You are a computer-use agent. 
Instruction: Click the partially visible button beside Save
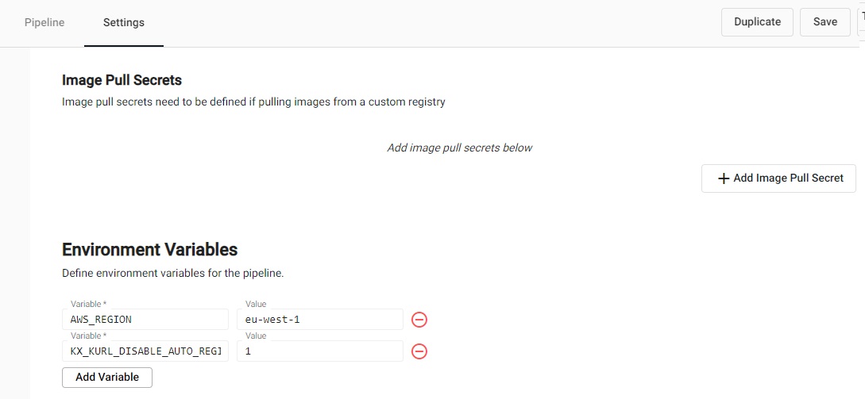(x=861, y=22)
